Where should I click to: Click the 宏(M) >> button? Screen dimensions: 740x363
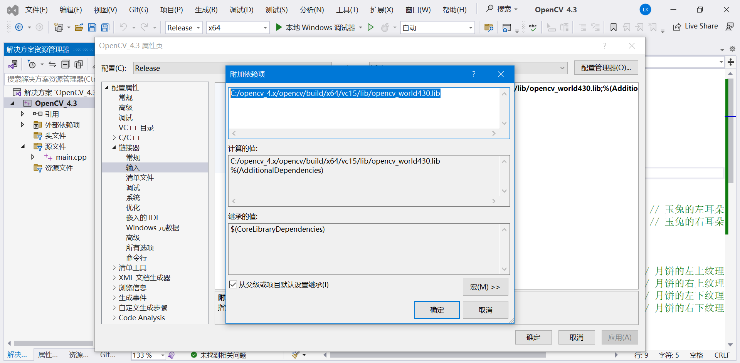pyautogui.click(x=485, y=287)
